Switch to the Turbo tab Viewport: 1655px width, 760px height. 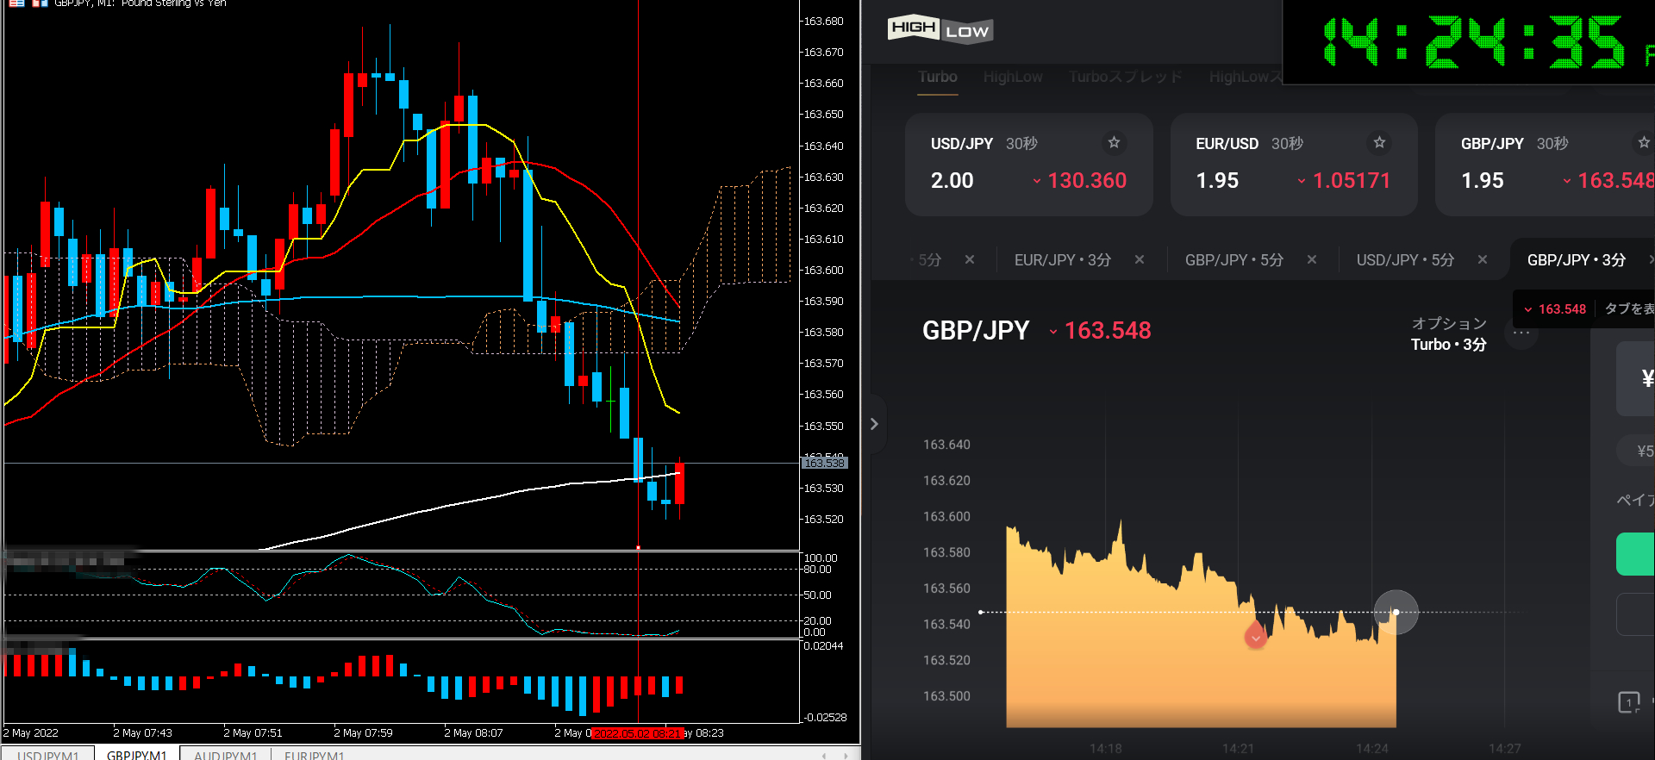(x=937, y=77)
